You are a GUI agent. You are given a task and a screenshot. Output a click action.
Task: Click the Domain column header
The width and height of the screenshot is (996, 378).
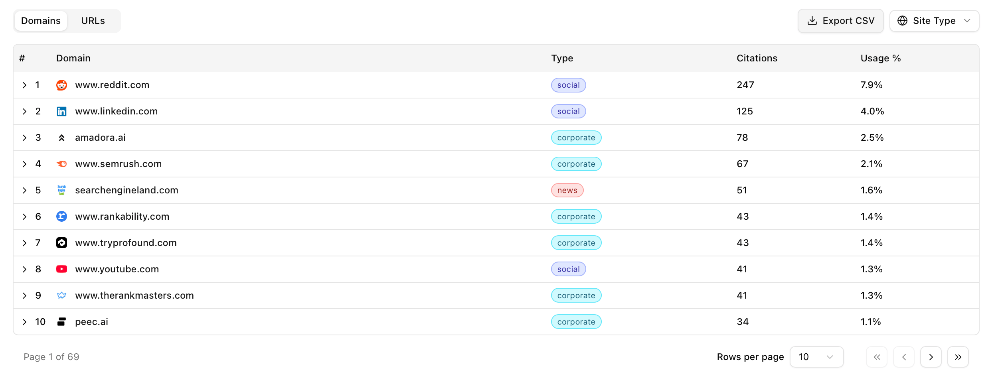pos(73,58)
